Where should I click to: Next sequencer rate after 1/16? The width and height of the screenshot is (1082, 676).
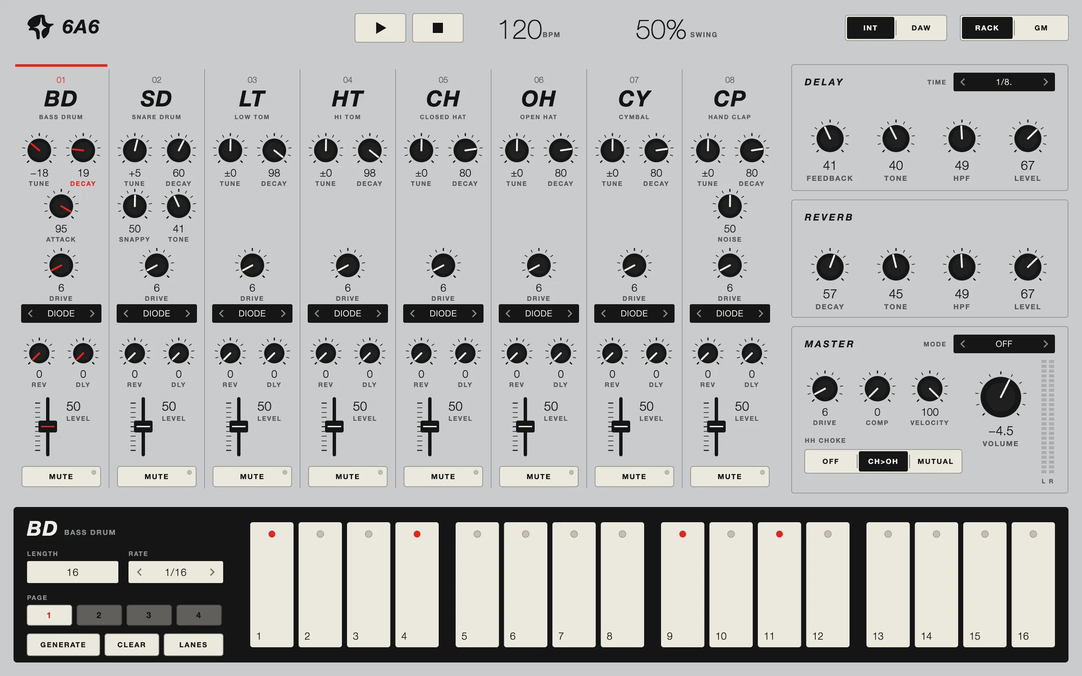(x=212, y=572)
